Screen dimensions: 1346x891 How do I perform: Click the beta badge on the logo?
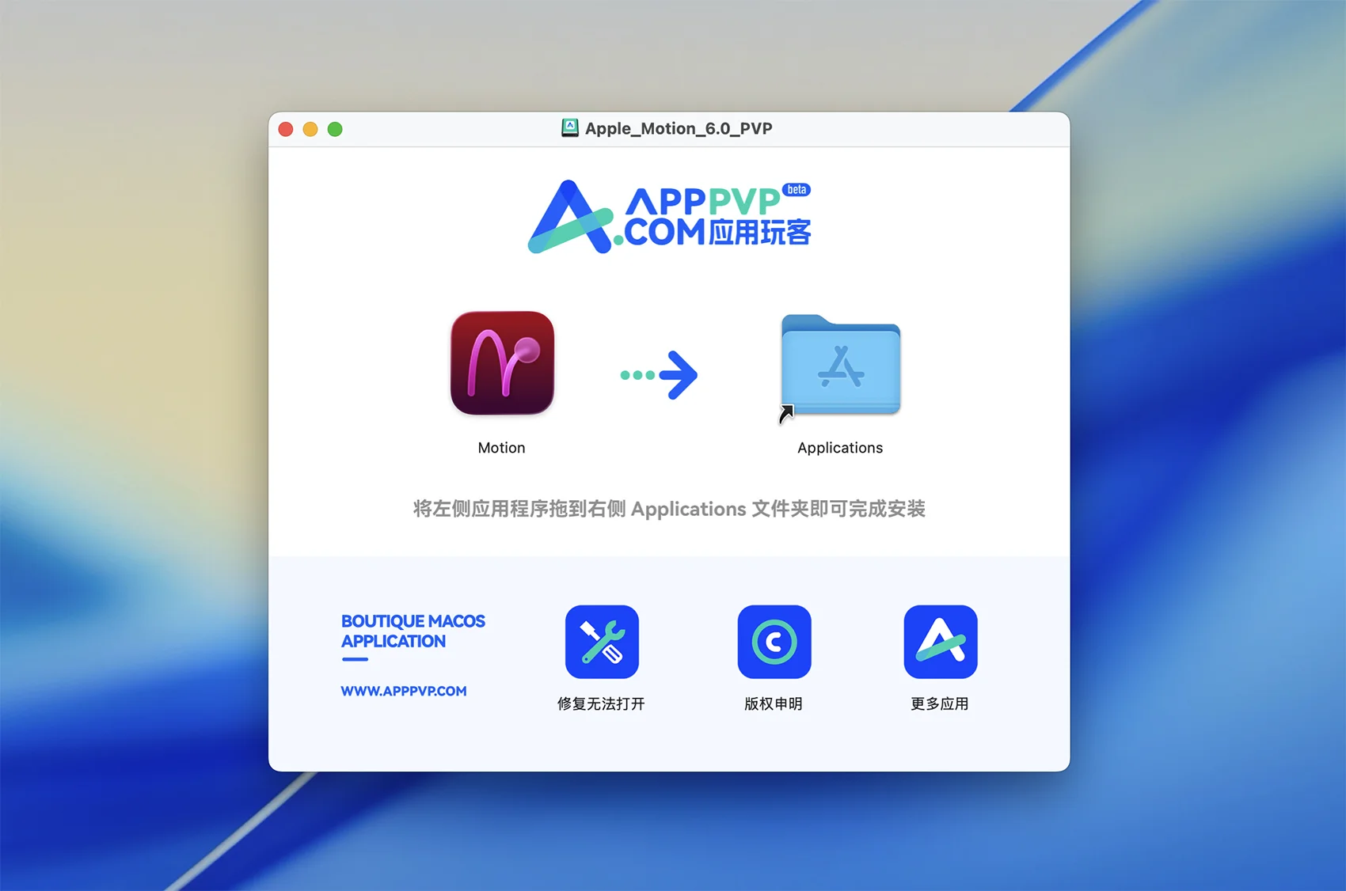pos(797,190)
